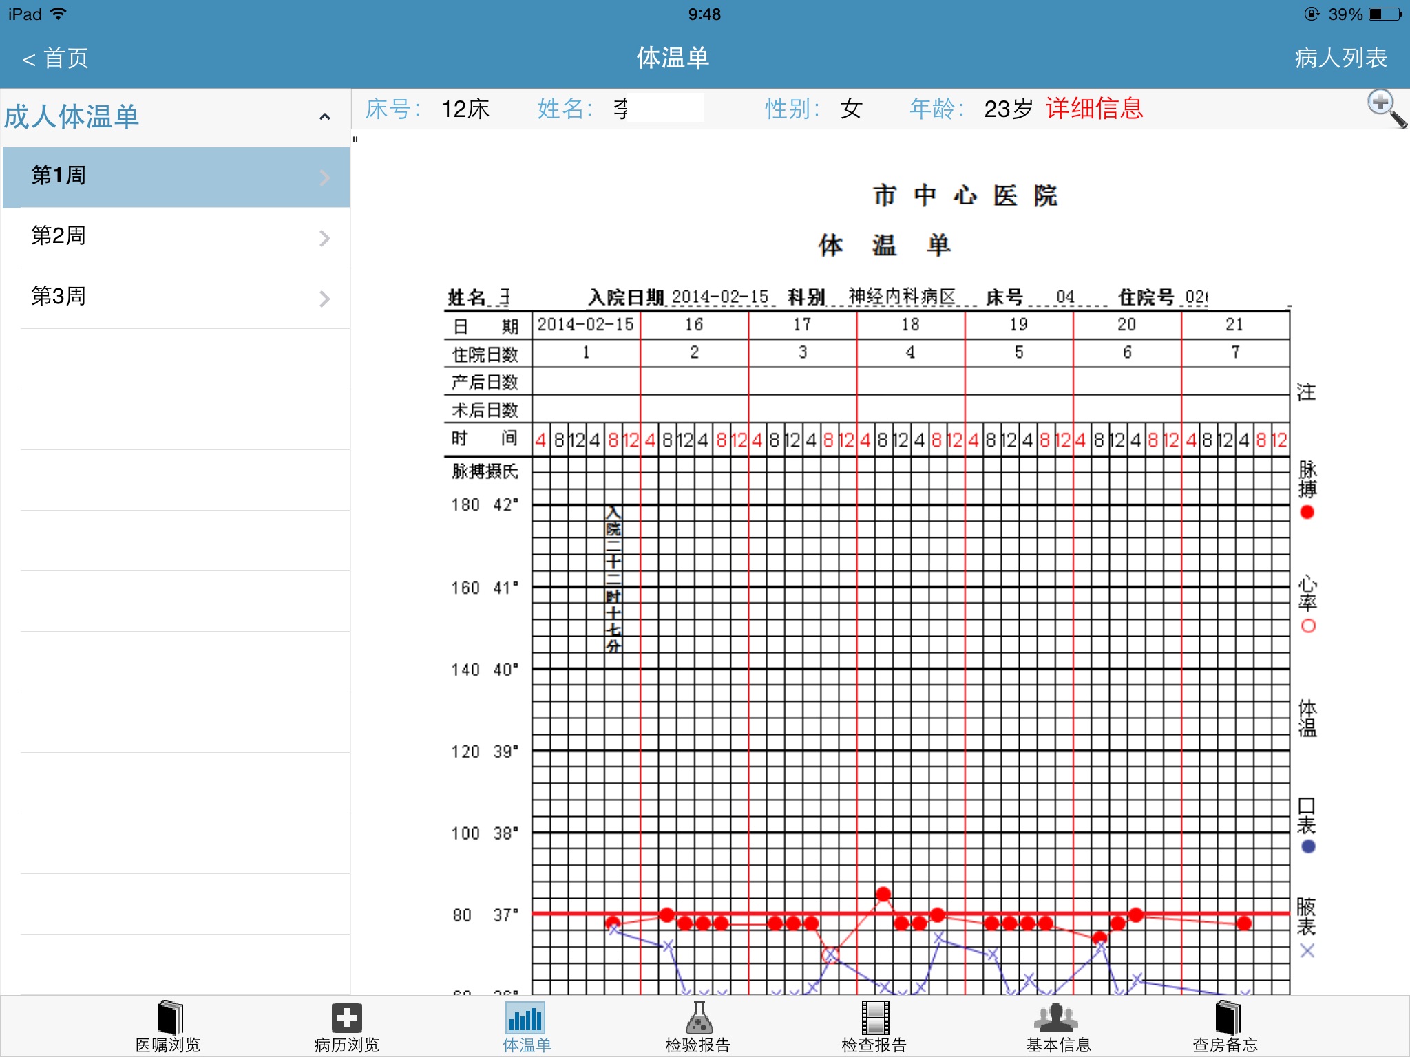Click the 180 42° axis label
The image size is (1410, 1057).
[485, 504]
